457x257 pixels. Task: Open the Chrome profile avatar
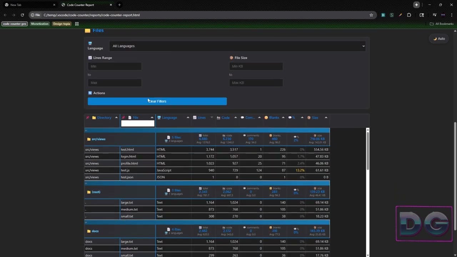point(443,15)
